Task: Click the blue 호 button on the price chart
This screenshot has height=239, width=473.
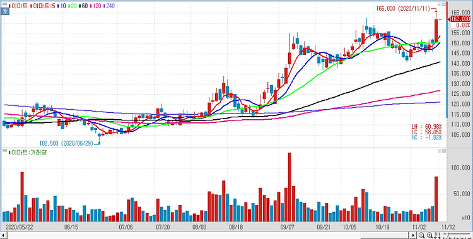Action: coord(4,12)
